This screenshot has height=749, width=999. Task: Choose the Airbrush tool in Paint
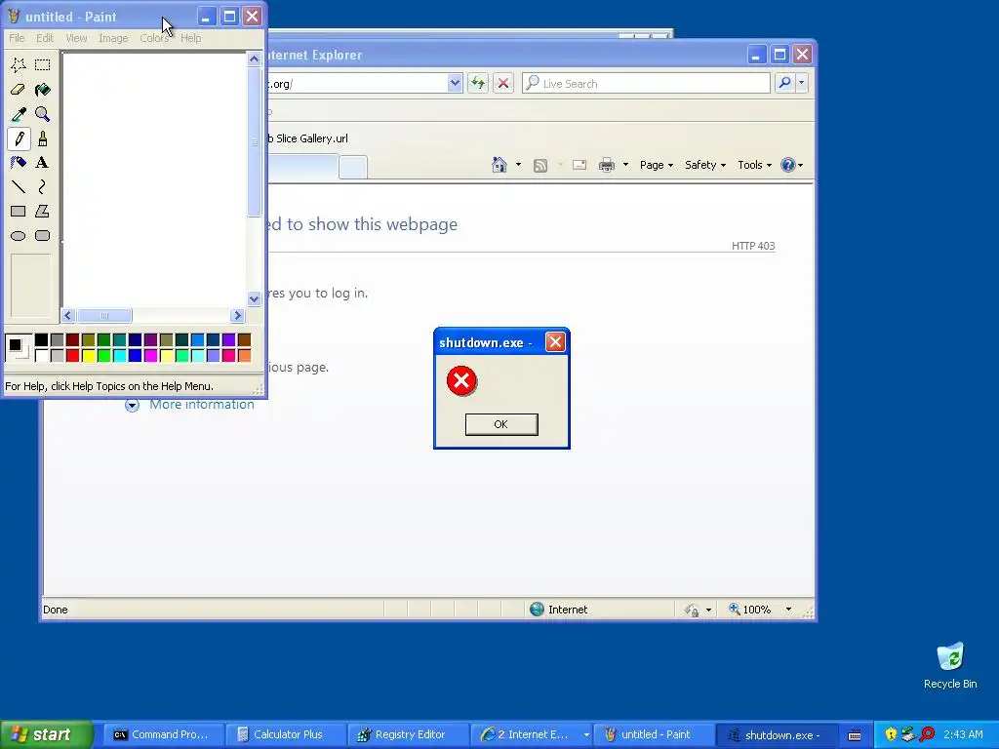pyautogui.click(x=19, y=163)
